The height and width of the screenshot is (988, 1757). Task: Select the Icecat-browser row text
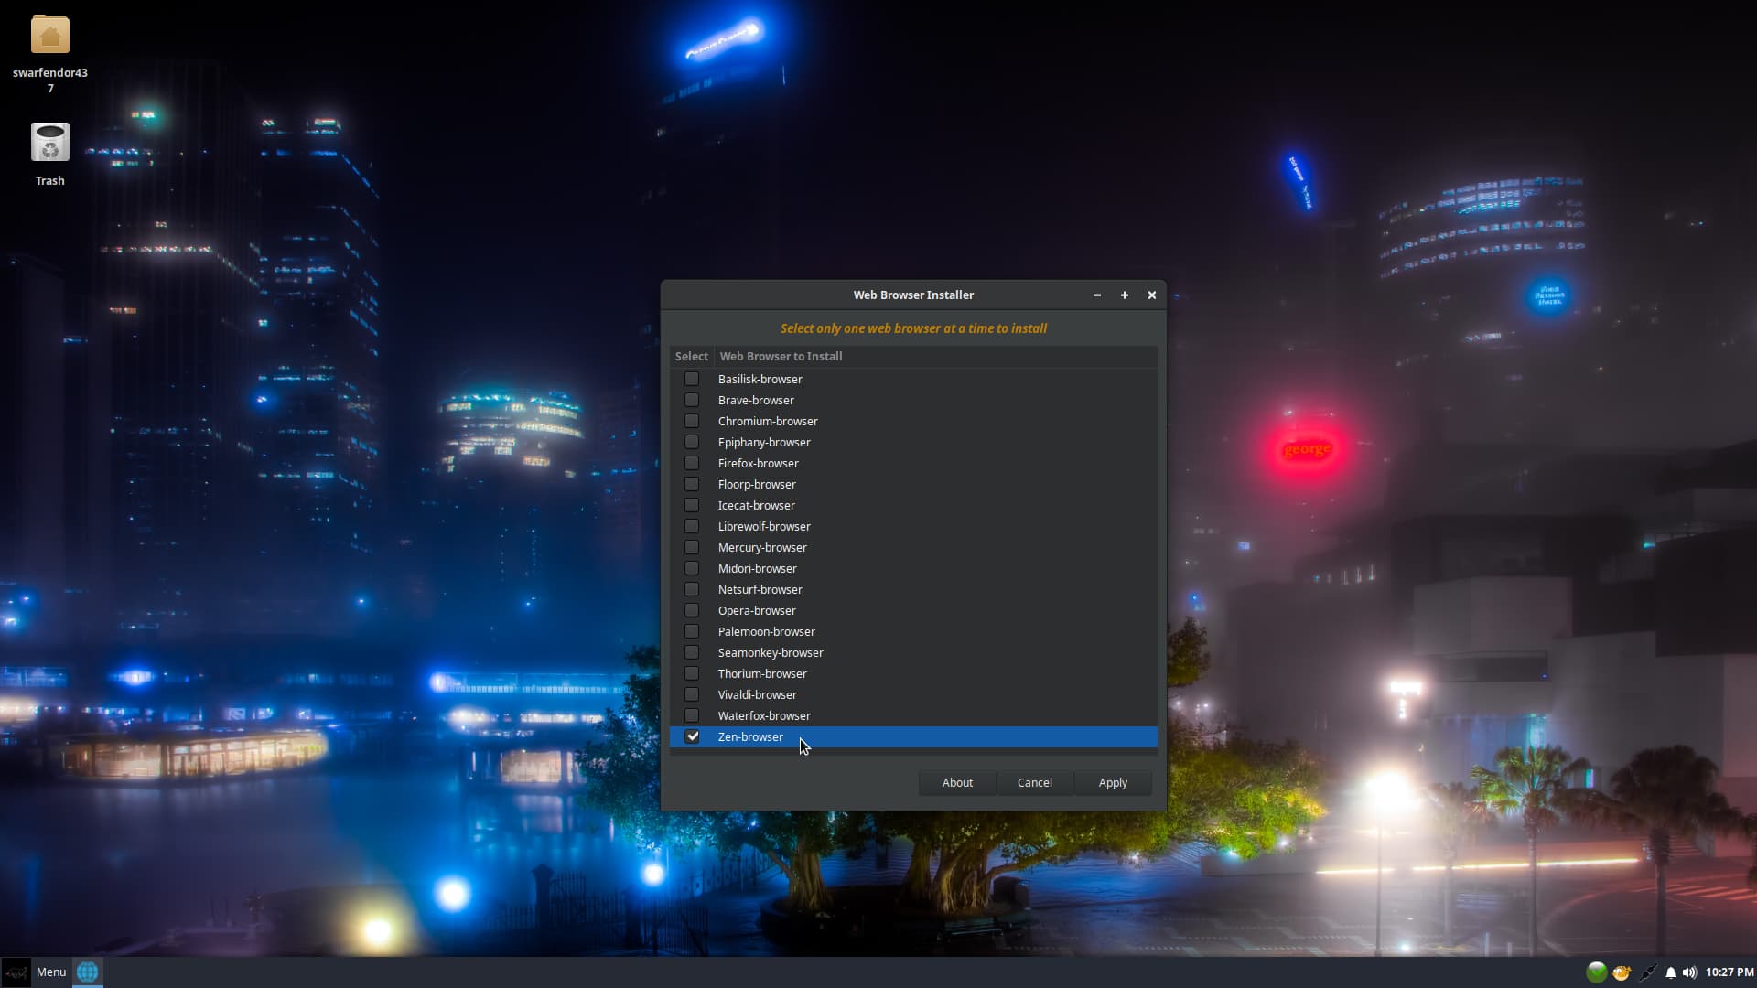(756, 505)
